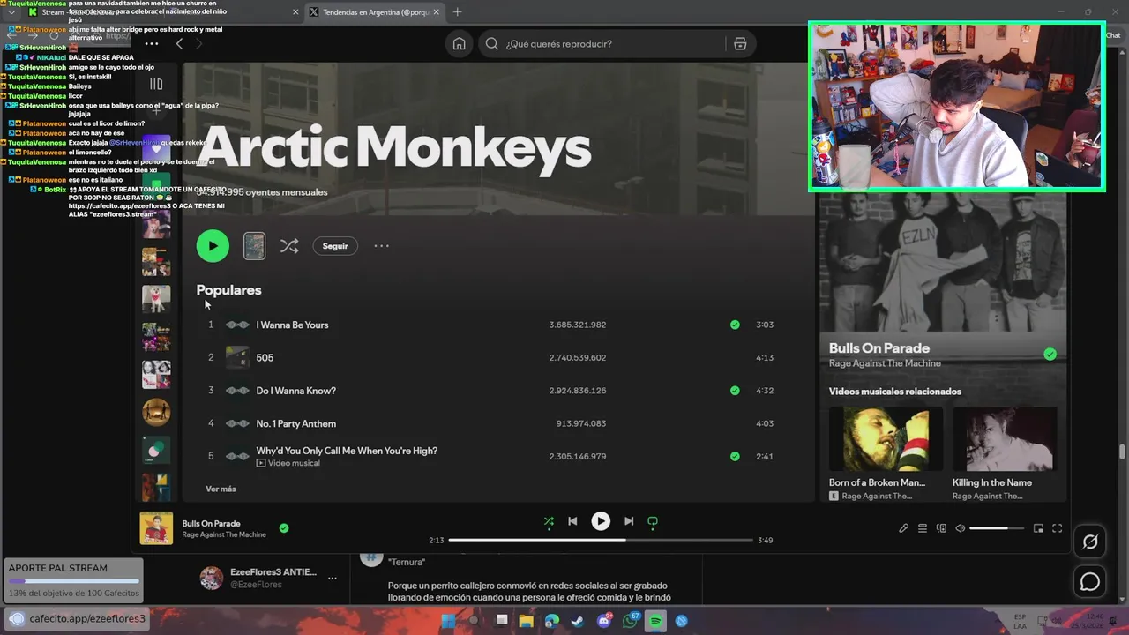Open Spotify three-dot app menu top left

coord(152,44)
